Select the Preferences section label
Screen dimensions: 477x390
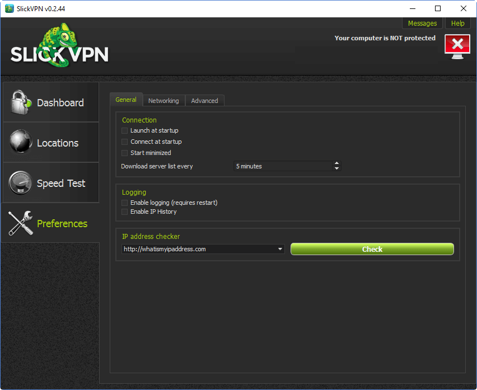point(62,224)
